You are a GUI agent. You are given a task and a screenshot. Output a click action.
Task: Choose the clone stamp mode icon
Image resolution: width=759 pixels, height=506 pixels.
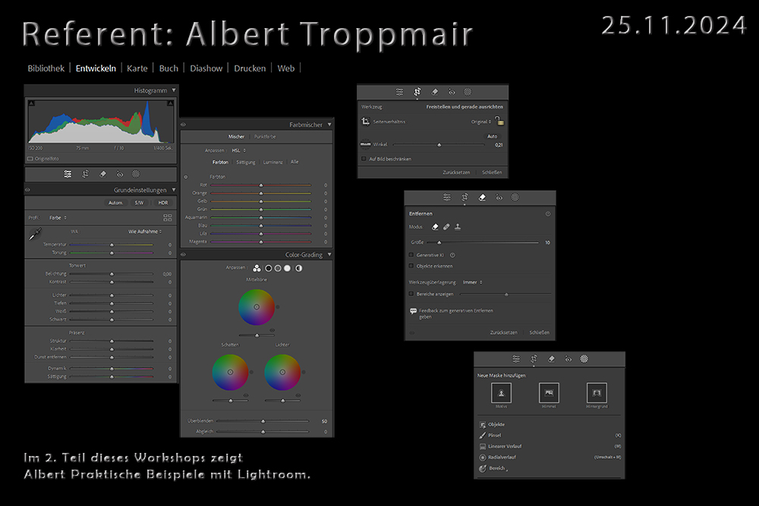(458, 226)
